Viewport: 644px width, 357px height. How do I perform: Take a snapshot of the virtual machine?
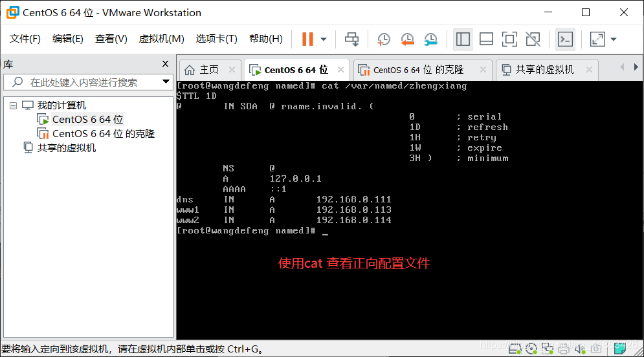(x=384, y=39)
